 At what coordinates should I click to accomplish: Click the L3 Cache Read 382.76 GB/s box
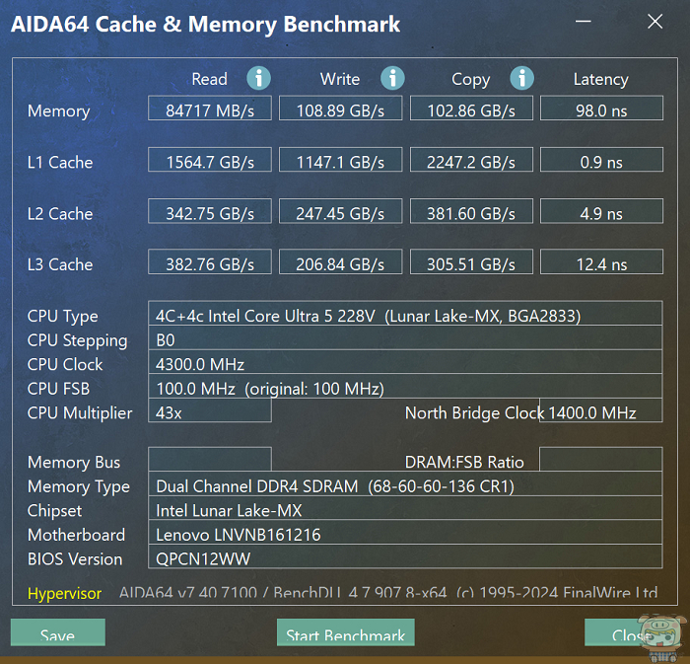click(x=210, y=262)
